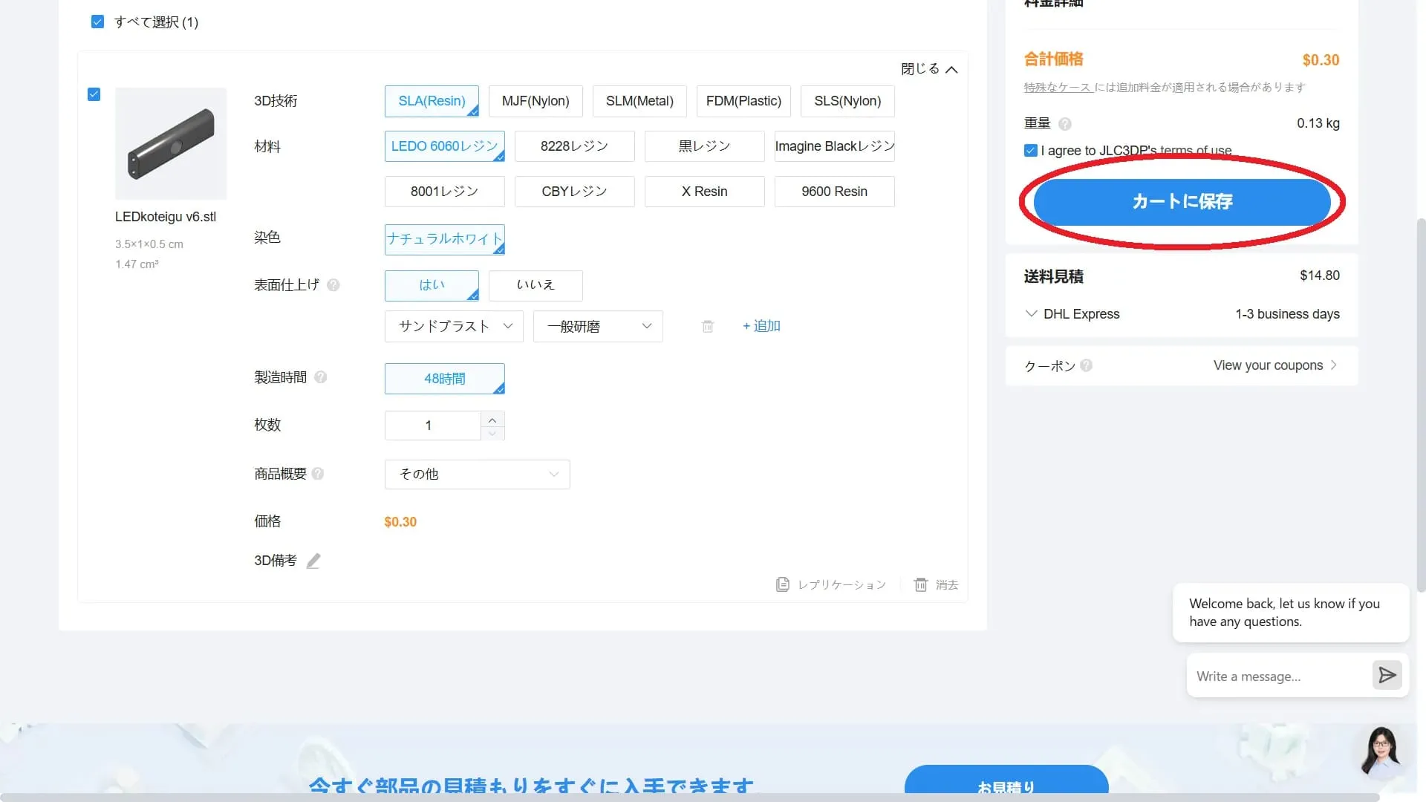Expand the DHL Express shipping option
Viewport: 1426px width, 802px height.
[1031, 314]
